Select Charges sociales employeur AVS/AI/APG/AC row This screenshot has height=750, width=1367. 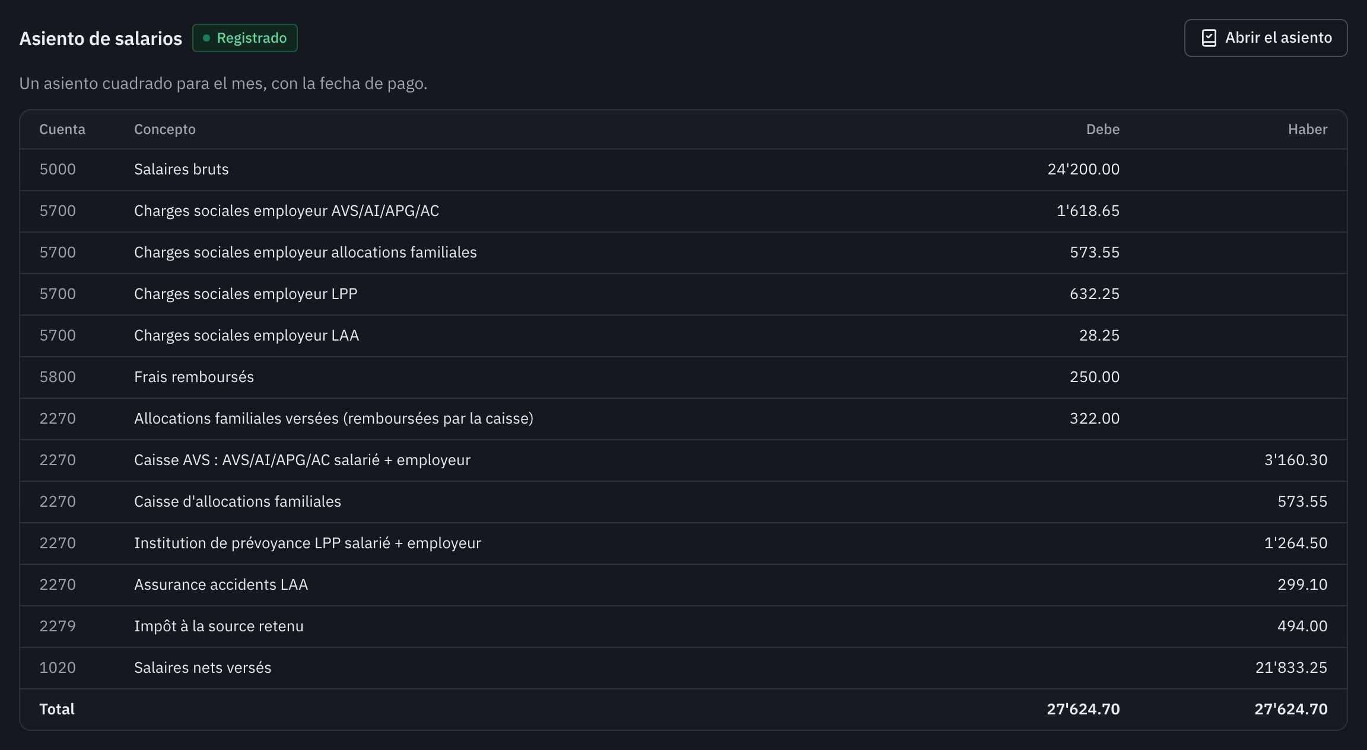tap(683, 211)
